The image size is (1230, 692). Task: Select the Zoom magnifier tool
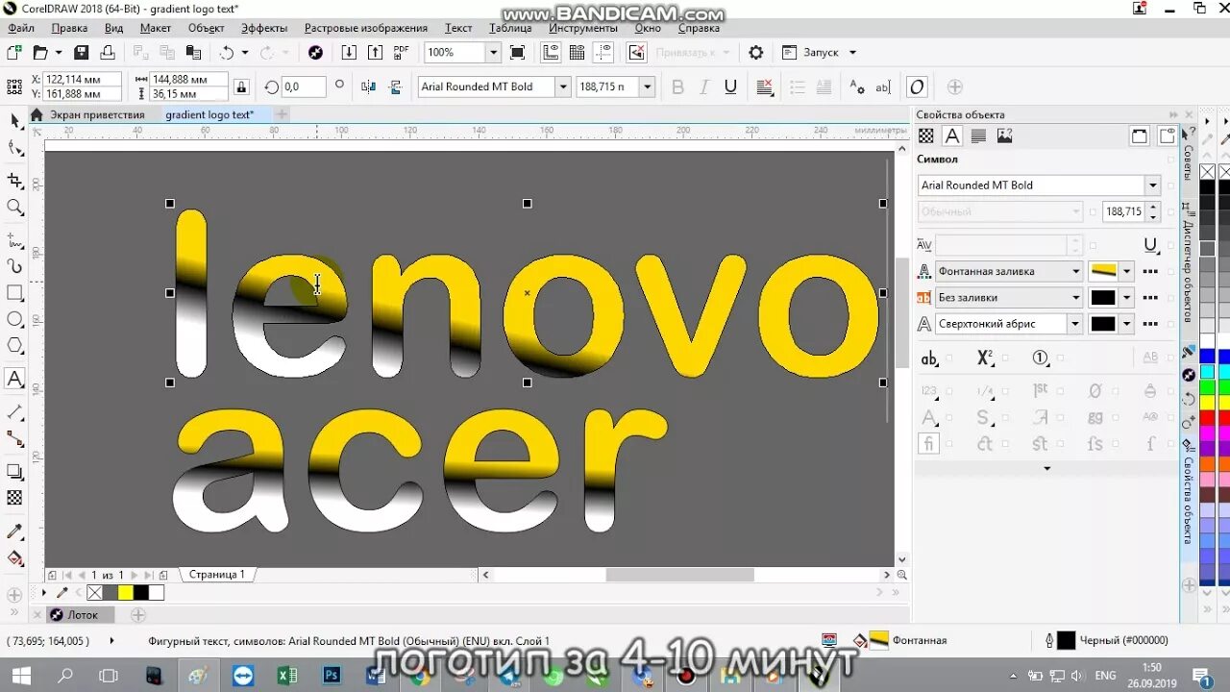point(14,207)
